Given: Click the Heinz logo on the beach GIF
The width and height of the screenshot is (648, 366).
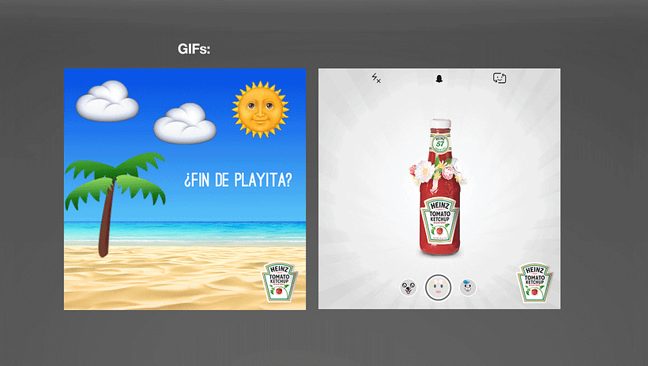Looking at the screenshot, I should click(280, 282).
